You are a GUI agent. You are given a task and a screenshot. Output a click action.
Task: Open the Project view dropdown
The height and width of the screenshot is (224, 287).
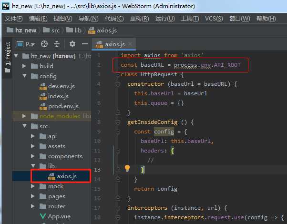pos(25,44)
